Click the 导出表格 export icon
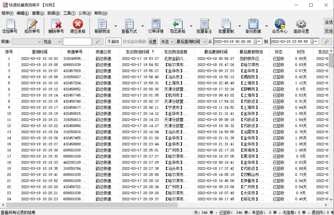 (178, 26)
